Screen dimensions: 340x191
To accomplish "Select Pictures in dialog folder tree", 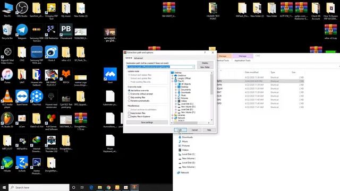I will [x=184, y=98].
